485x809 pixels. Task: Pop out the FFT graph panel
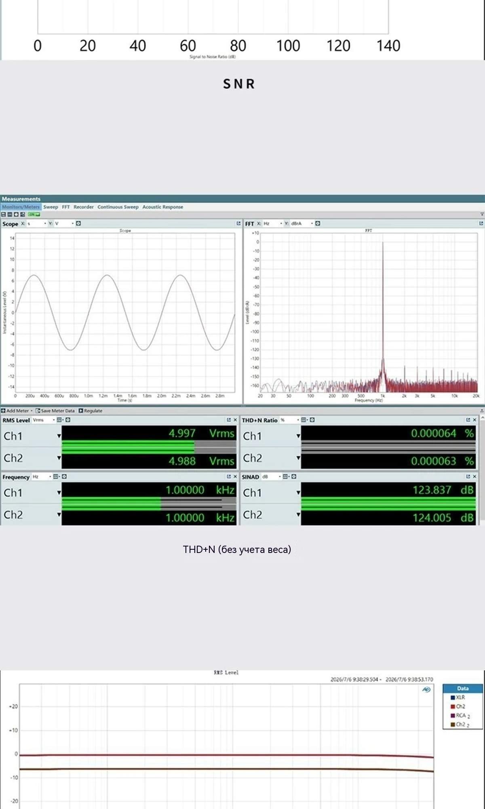click(x=481, y=223)
